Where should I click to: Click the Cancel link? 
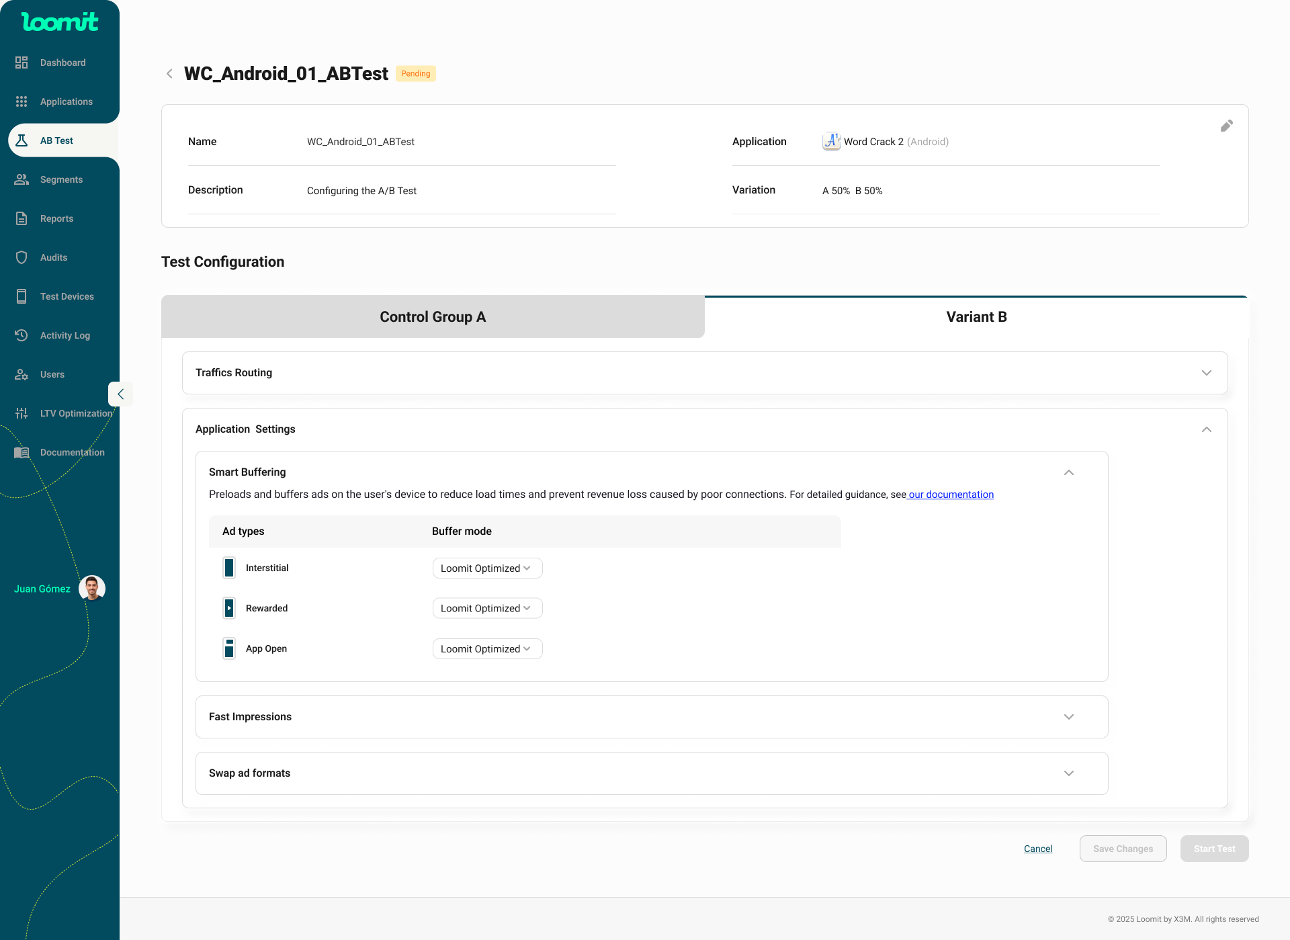1038,849
